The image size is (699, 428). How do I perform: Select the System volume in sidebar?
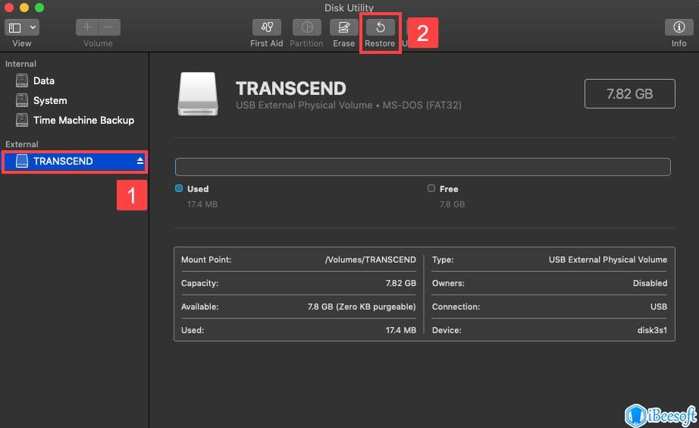(74, 100)
